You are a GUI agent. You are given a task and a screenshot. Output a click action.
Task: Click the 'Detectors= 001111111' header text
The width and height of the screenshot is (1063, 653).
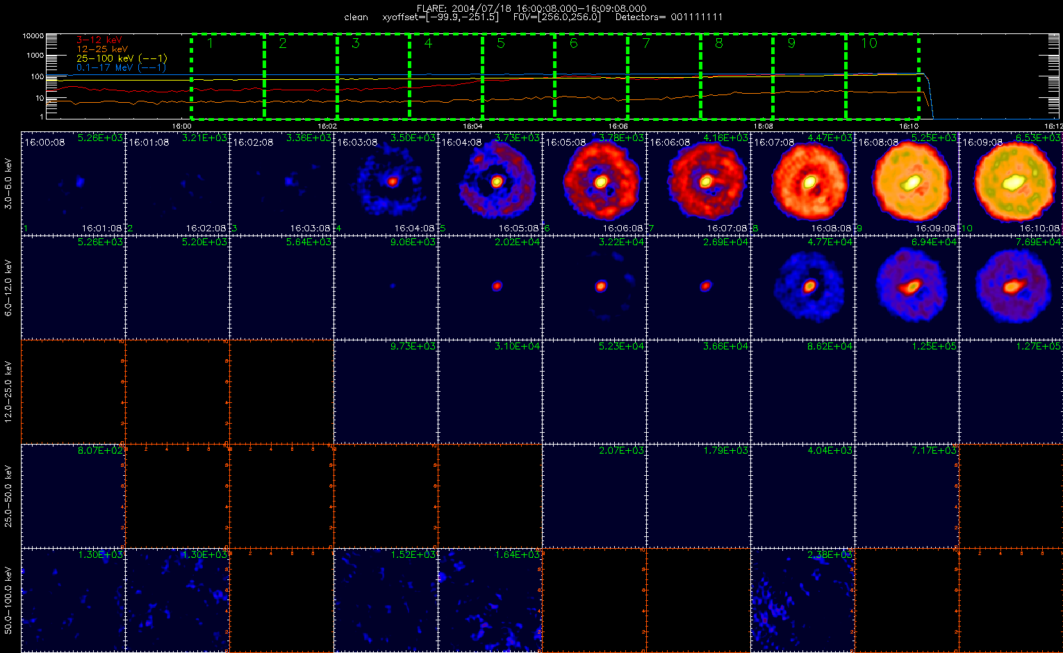669,17
